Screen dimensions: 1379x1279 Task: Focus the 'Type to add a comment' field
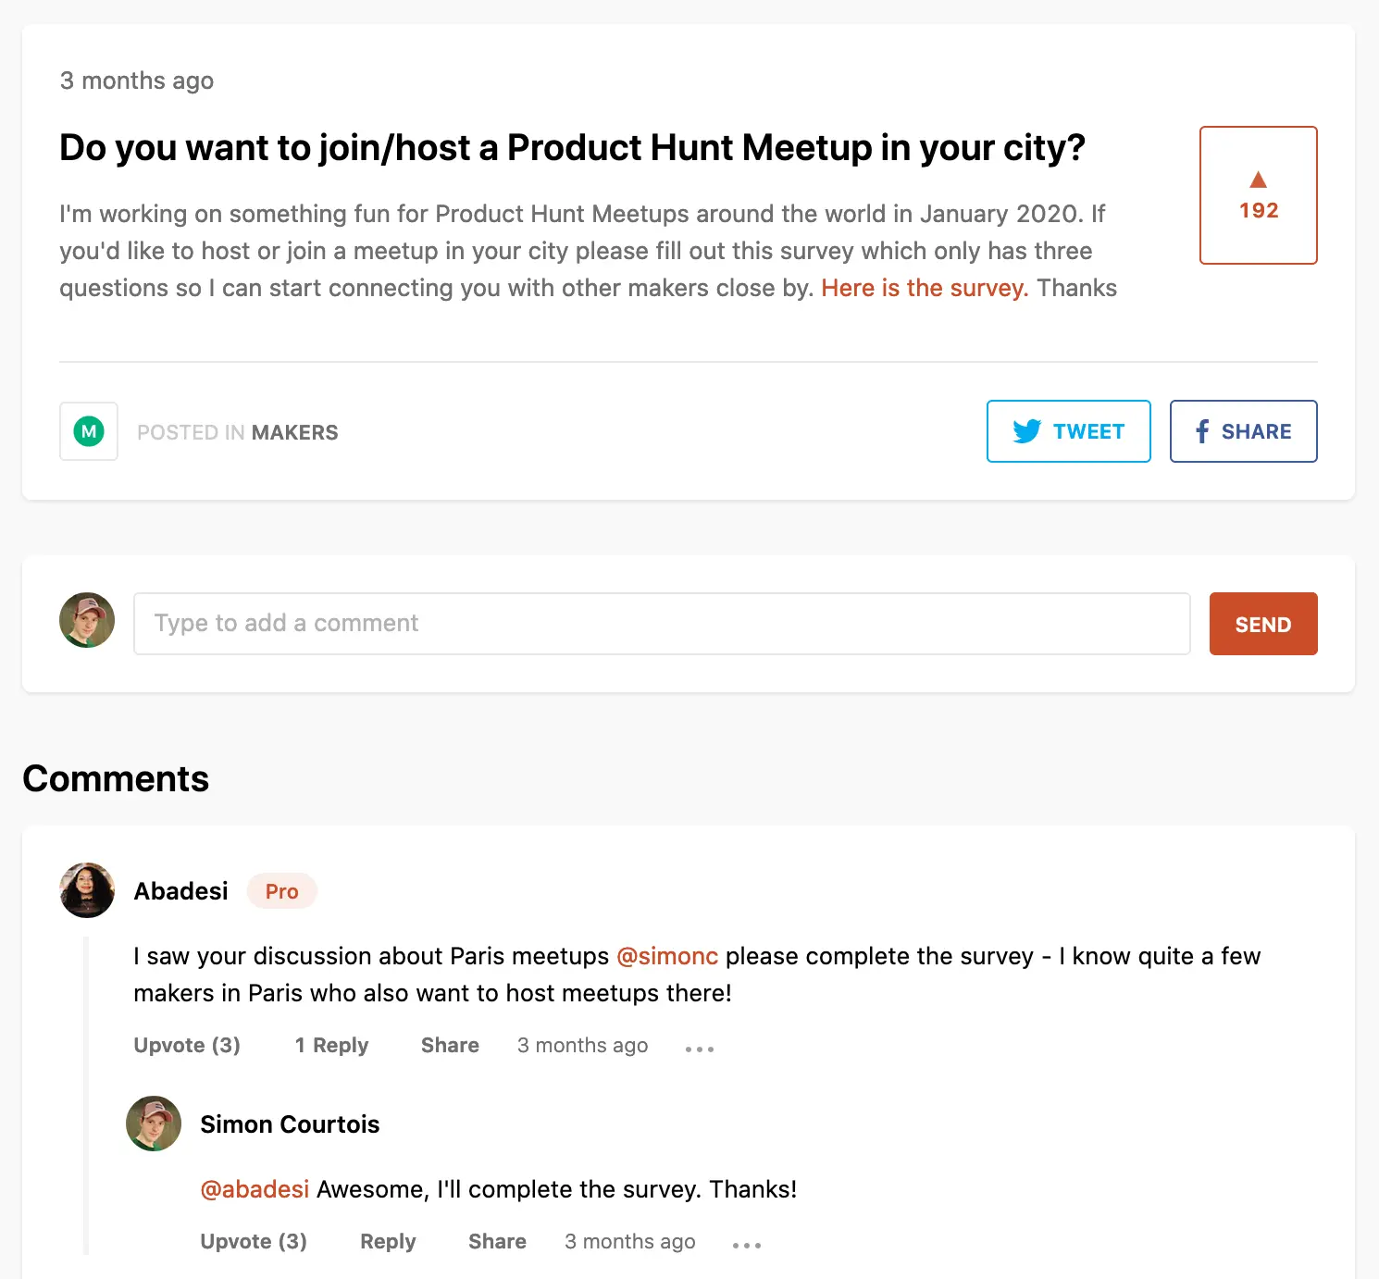(662, 624)
